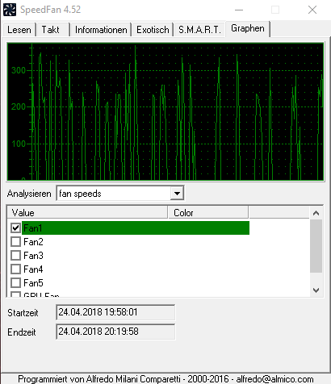331x384 pixels.
Task: Click the 'fan speeds' combo box
Action: pyautogui.click(x=120, y=194)
